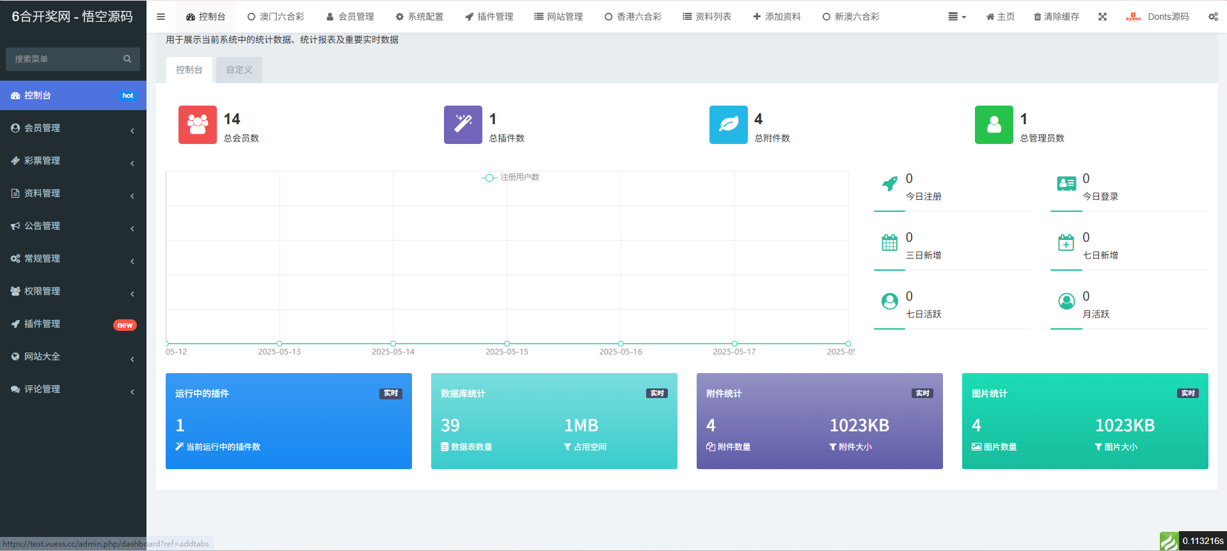Expand the 会员管理 sidebar menu
1227x551 pixels.
click(x=73, y=128)
